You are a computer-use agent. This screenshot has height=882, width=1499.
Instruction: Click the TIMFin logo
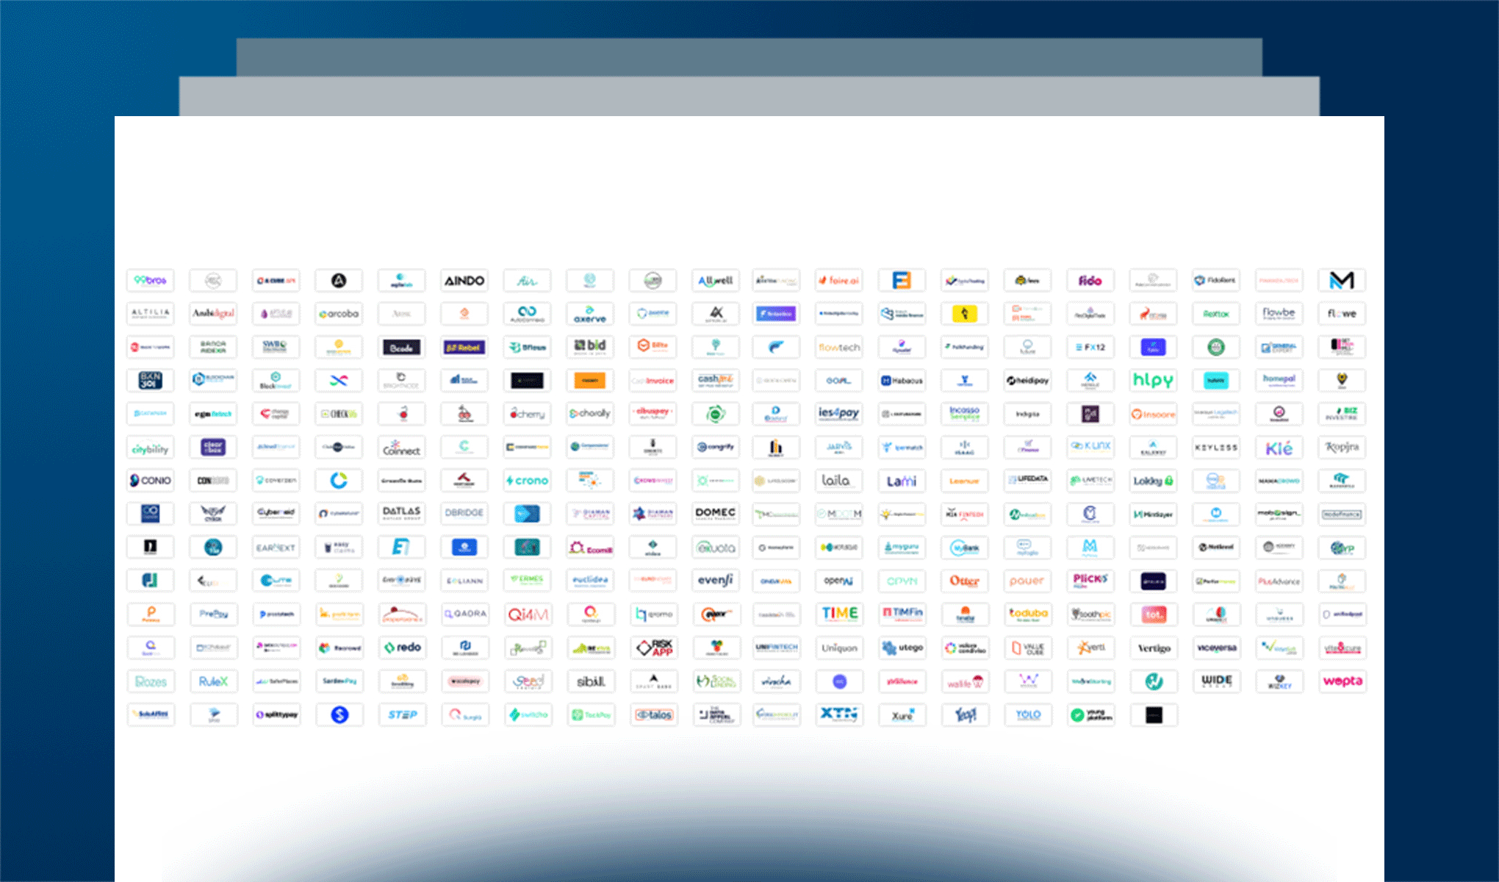[902, 614]
